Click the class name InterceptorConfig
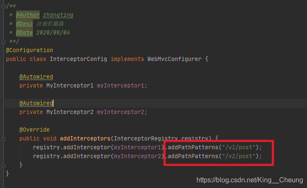 click(78, 59)
